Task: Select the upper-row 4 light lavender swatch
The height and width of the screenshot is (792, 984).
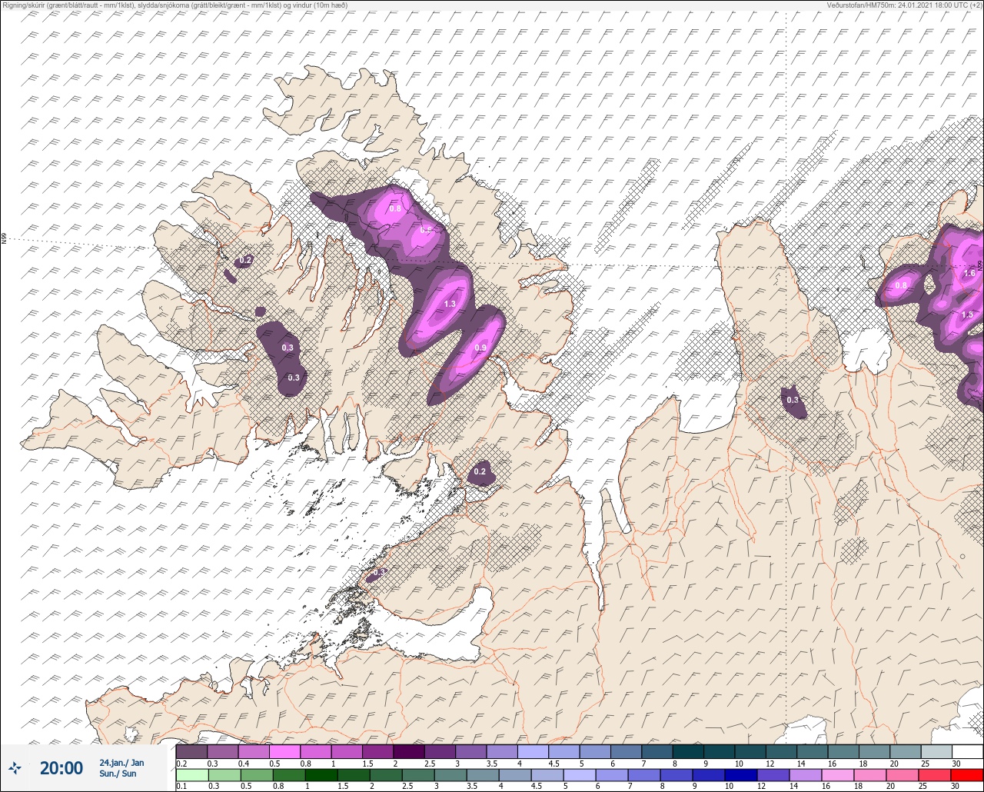Action: (x=533, y=751)
